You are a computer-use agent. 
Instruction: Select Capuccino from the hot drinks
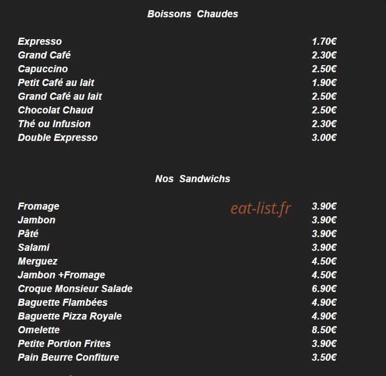[43, 69]
